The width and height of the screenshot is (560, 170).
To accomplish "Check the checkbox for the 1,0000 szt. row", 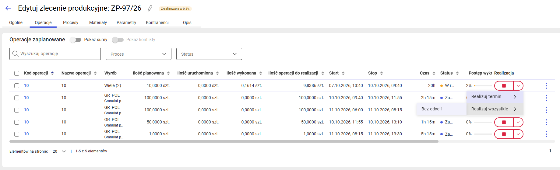I will tap(17, 134).
